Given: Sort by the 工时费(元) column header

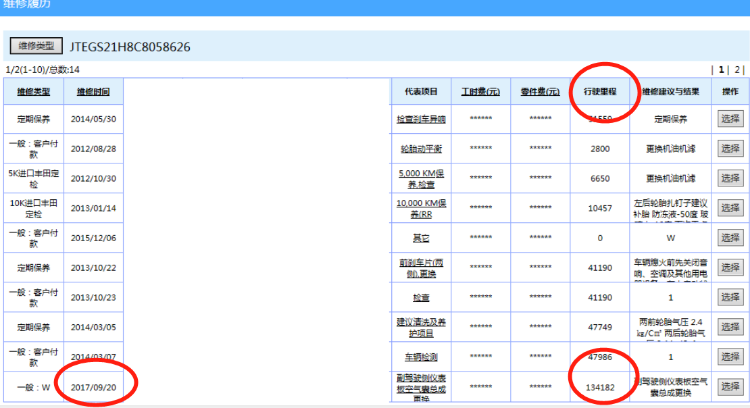Looking at the screenshot, I should pyautogui.click(x=480, y=92).
